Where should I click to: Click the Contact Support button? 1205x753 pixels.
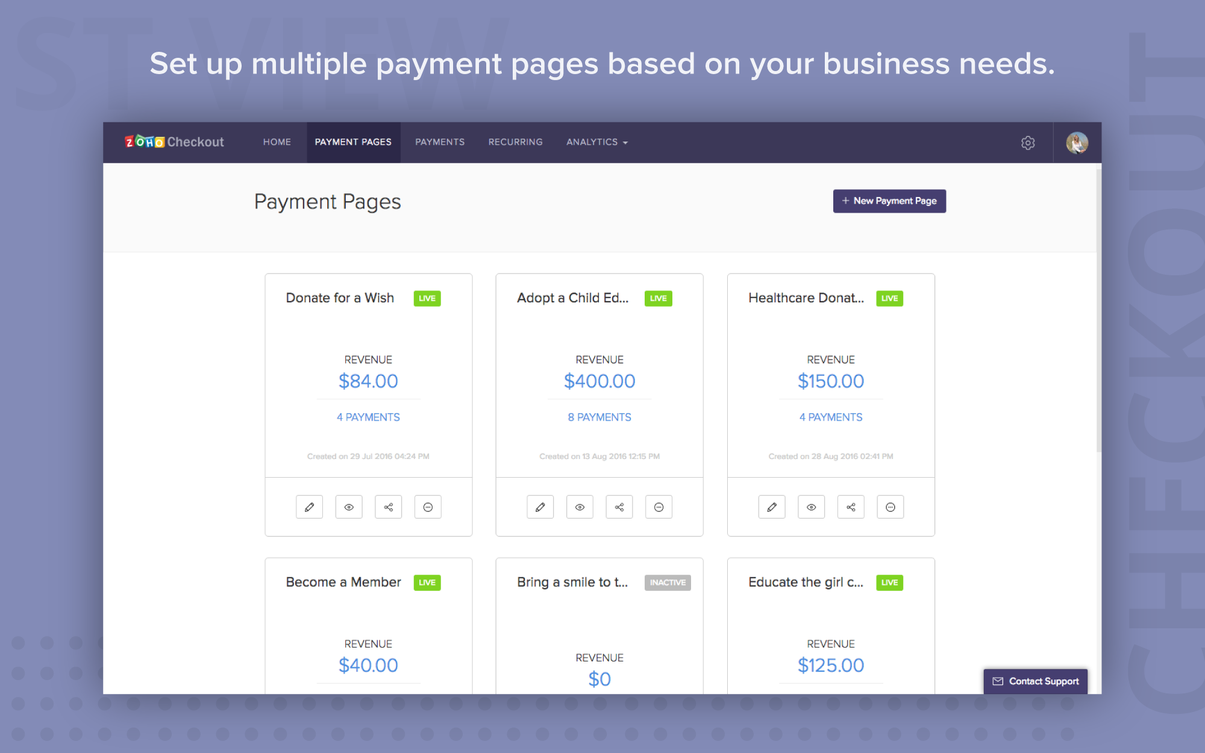[x=1035, y=681]
